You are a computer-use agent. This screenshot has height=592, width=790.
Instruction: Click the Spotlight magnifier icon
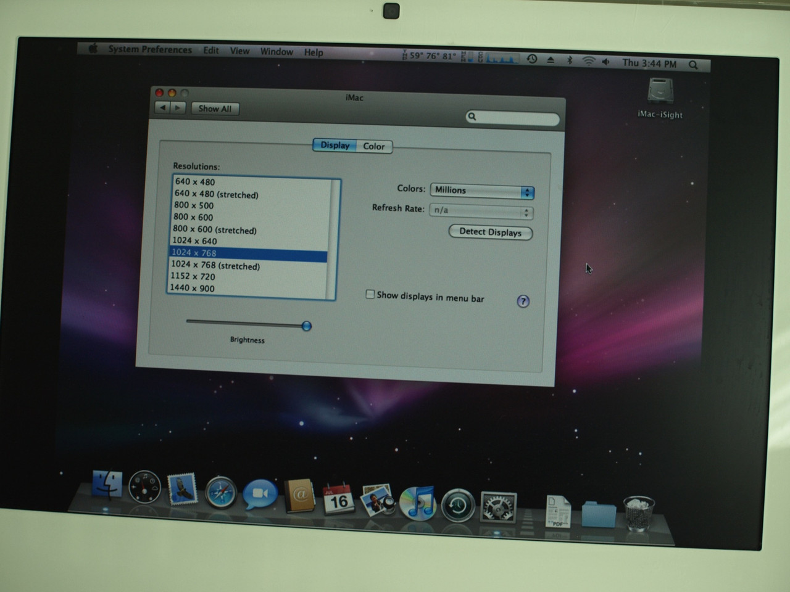pyautogui.click(x=693, y=65)
